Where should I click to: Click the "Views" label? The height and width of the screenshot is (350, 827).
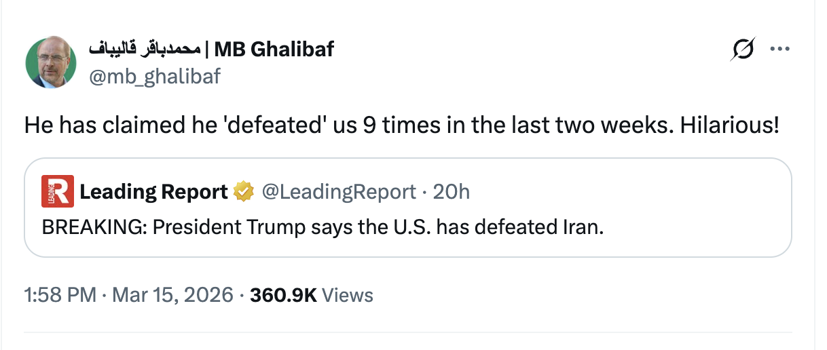coord(347,295)
